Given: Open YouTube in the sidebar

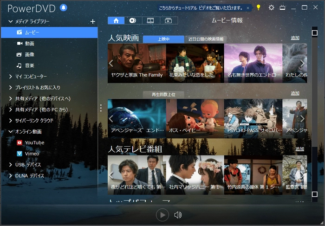Looking at the screenshot, I should (34, 142).
